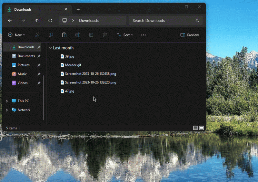Image resolution: width=258 pixels, height=182 pixels.
Task: Click the pin icon beside Music
Action: click(x=39, y=74)
